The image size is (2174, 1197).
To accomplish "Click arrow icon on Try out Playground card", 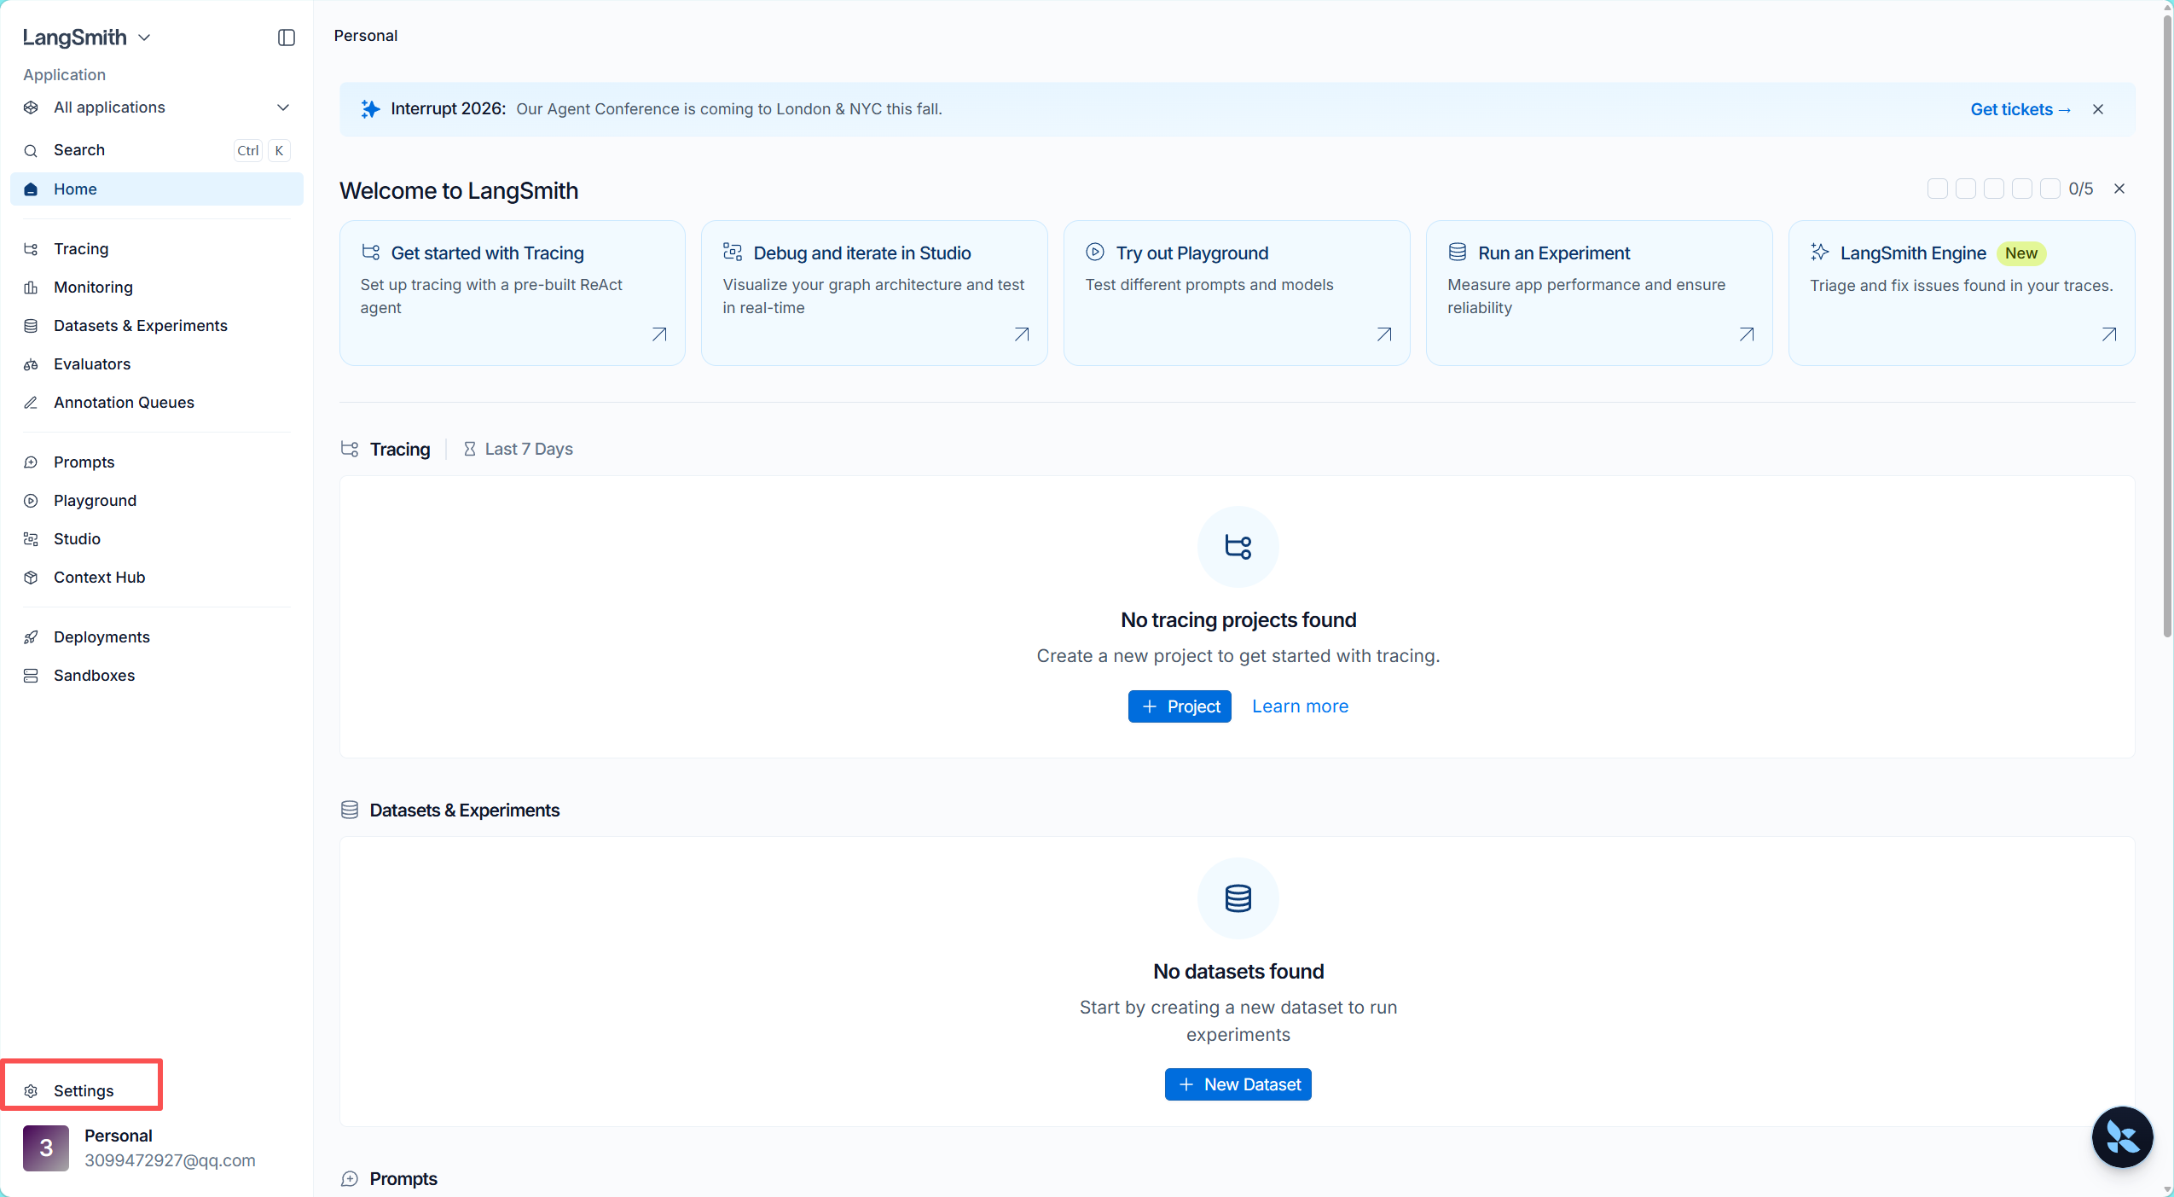I will (1384, 334).
